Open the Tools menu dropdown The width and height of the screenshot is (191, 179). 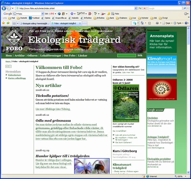[x=179, y=23]
